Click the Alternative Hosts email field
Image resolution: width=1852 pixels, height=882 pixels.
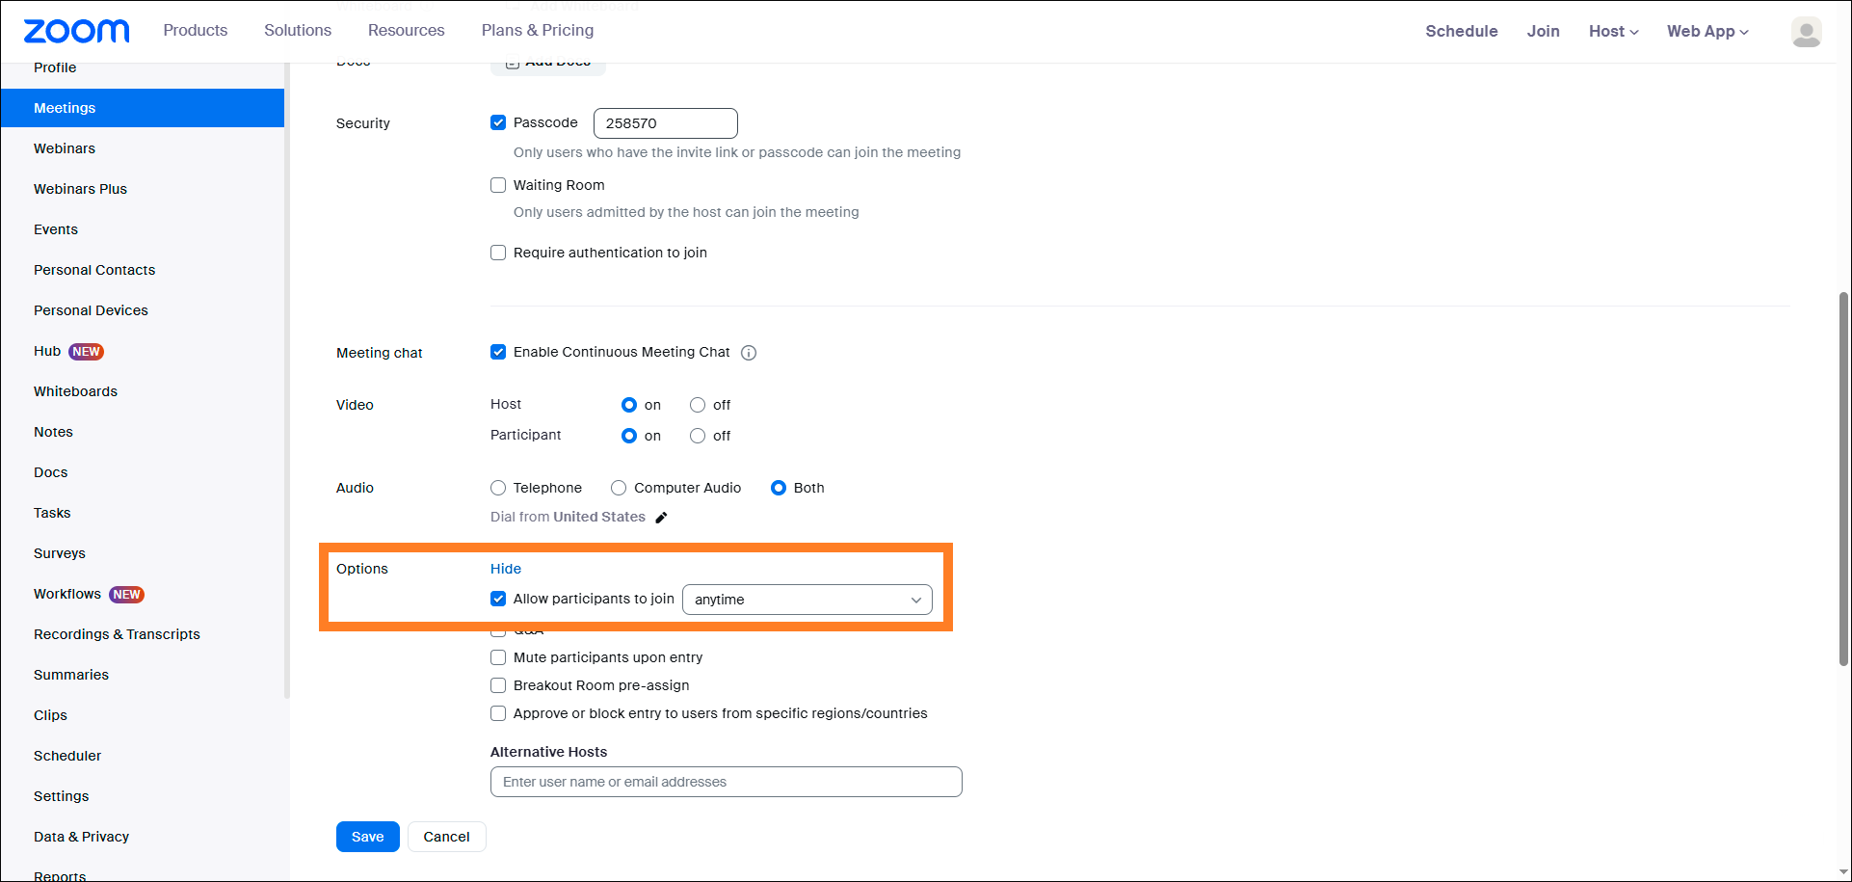pos(726,782)
